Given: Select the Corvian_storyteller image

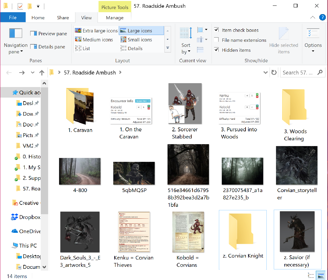Looking at the screenshot, I should 297,173.
